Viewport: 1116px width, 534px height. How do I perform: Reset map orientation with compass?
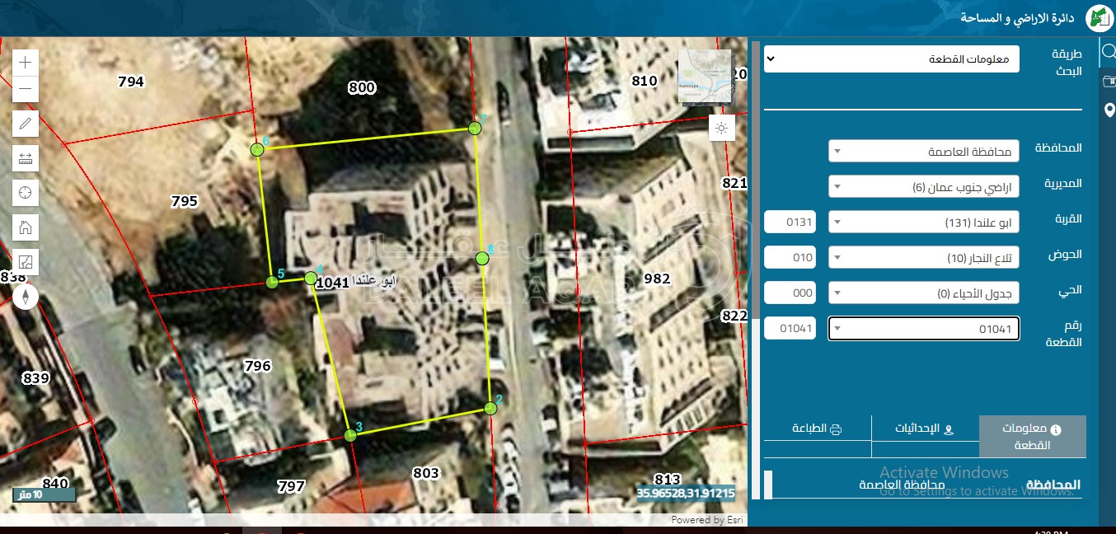click(x=26, y=296)
